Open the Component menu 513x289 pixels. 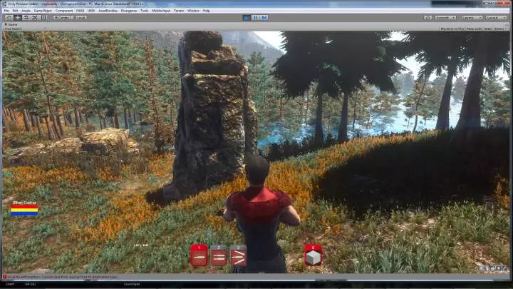(x=64, y=11)
